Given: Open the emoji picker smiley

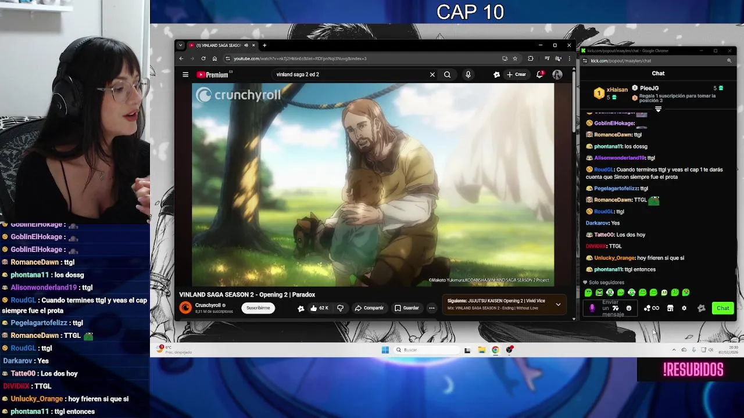Looking at the screenshot, I should coord(629,308).
